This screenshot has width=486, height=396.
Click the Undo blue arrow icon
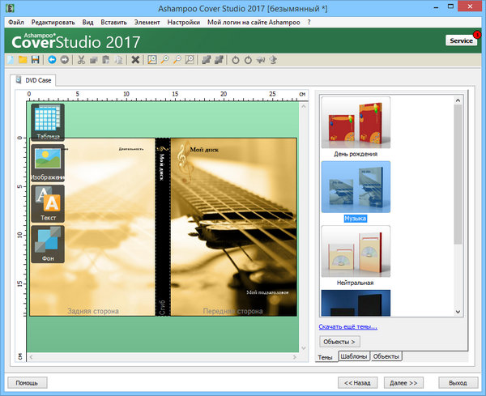coord(52,60)
